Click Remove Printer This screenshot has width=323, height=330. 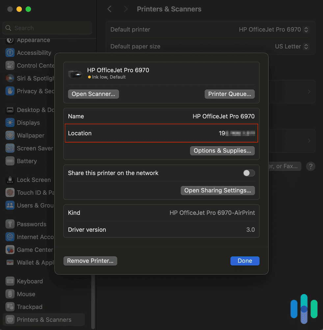coord(90,261)
